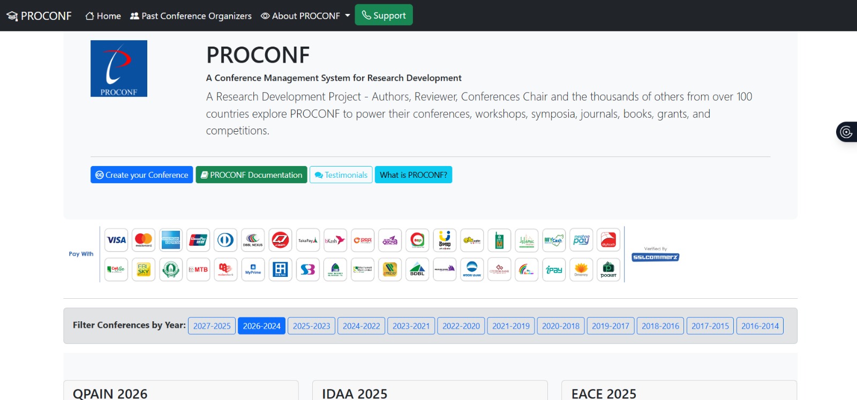
Task: Select the EBL SKY icon
Action: [144, 269]
